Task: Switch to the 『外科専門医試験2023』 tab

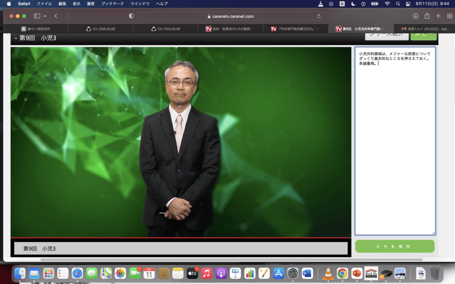Action: pyautogui.click(x=295, y=29)
